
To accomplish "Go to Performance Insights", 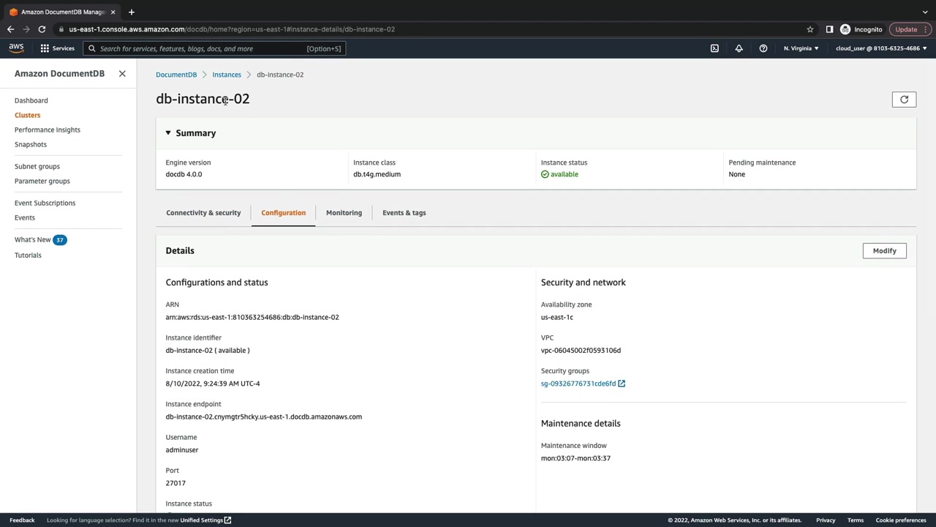I will click(x=48, y=130).
